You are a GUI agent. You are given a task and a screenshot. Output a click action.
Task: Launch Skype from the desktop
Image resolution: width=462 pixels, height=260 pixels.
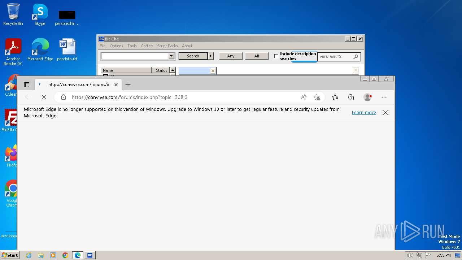[40, 14]
